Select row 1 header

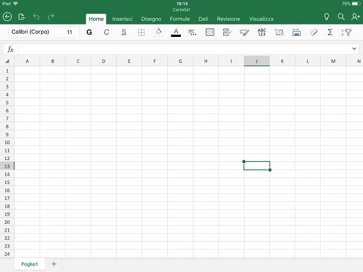pos(7,71)
